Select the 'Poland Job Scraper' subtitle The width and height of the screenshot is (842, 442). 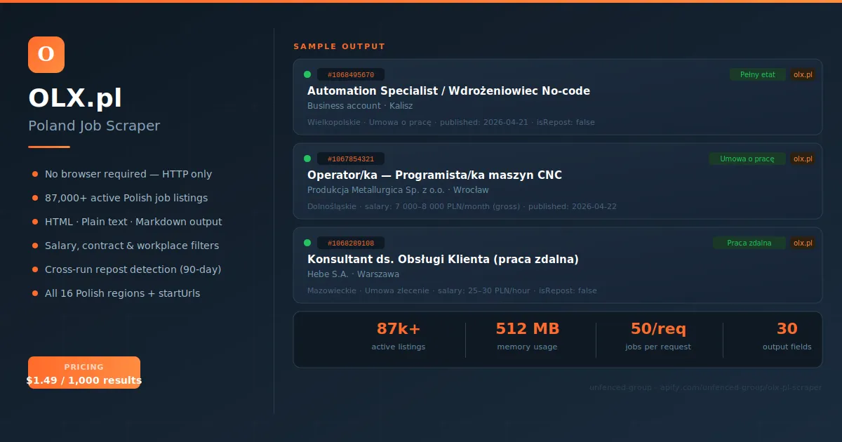coord(94,126)
